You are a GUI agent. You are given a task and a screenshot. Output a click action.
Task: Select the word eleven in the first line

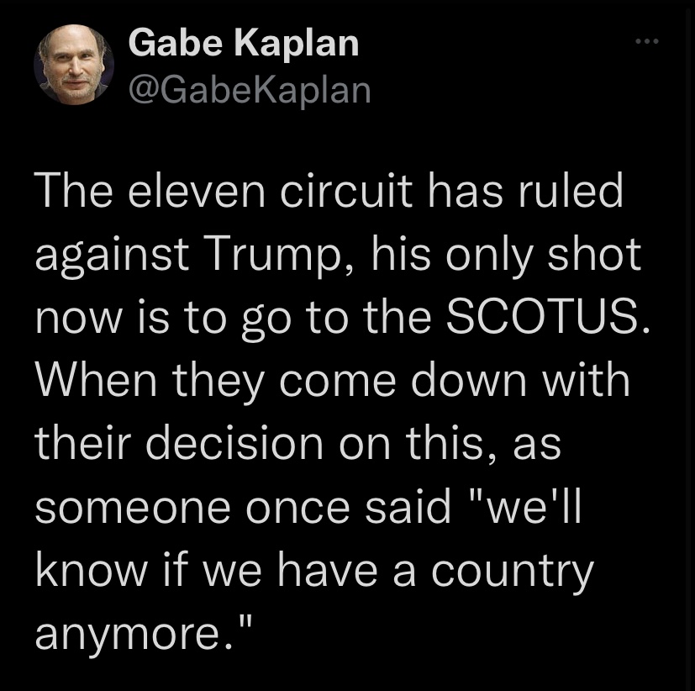click(x=197, y=192)
